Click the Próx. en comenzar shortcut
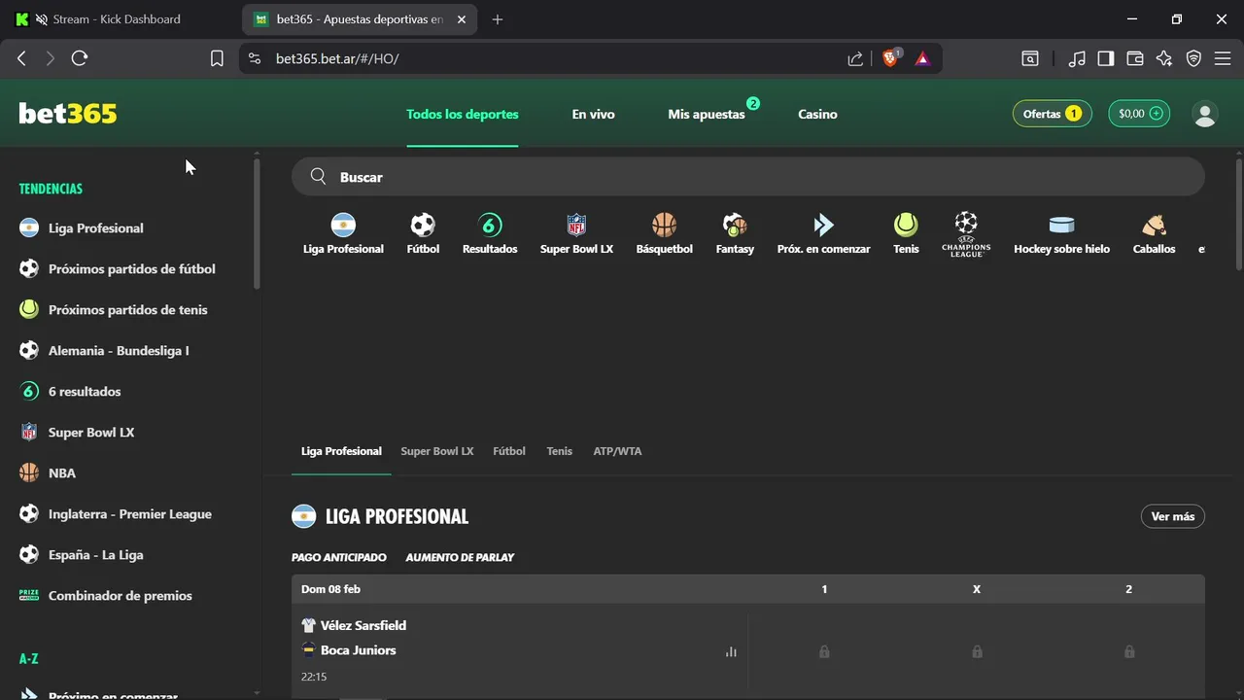1244x700 pixels. [823, 226]
